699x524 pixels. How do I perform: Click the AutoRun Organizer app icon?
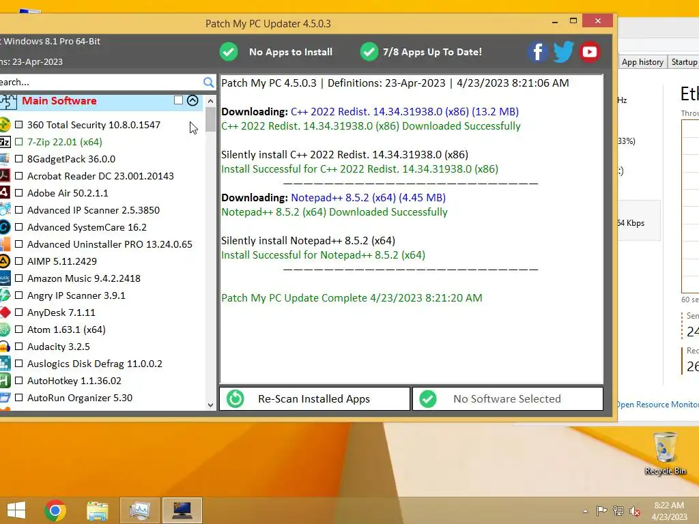point(5,398)
